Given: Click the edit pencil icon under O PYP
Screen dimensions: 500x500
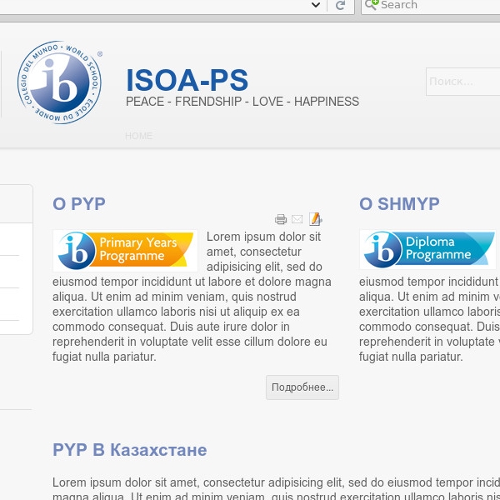Looking at the screenshot, I should (x=315, y=219).
